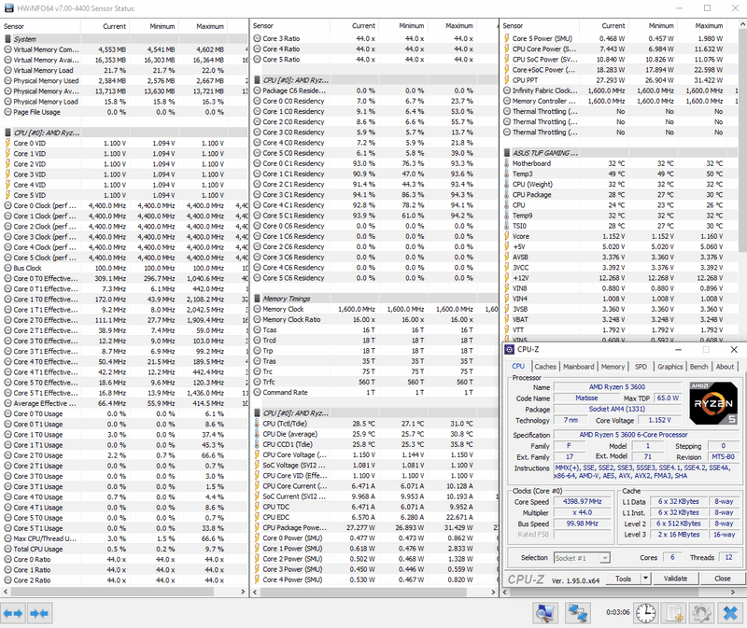
Task: Click the CPU-Z title bar app icon
Action: (x=510, y=350)
